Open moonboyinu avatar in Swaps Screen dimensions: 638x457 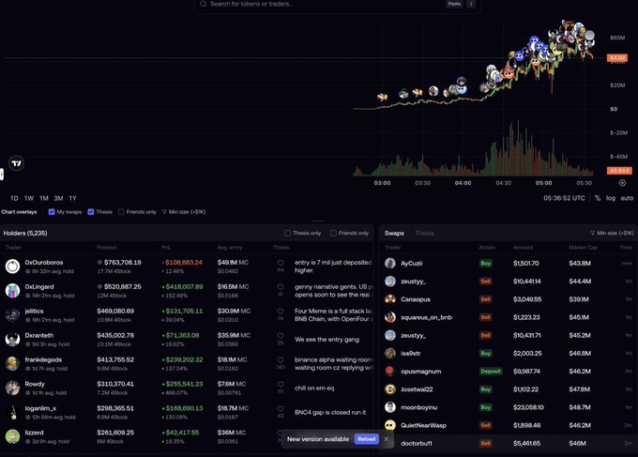(x=390, y=407)
